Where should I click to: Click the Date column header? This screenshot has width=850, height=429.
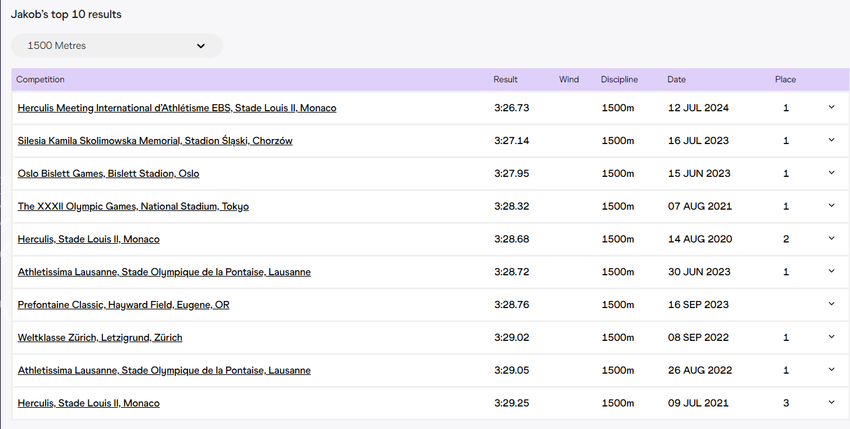(x=676, y=80)
